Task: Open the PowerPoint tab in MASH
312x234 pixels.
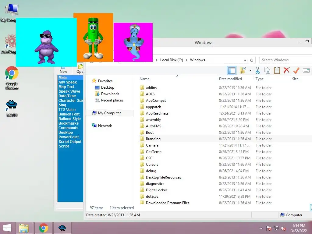Action: (x=69, y=137)
